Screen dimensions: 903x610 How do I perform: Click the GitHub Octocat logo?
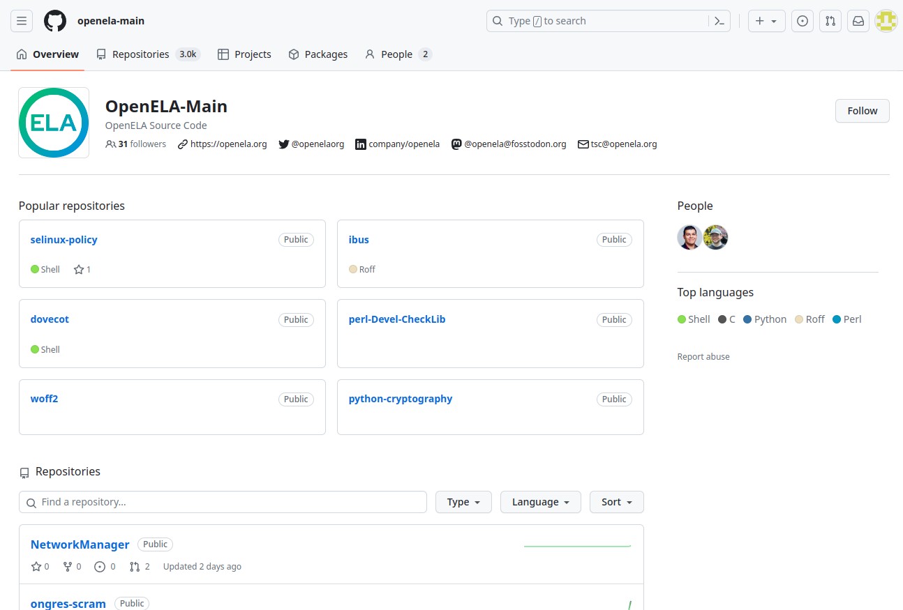pyautogui.click(x=55, y=21)
